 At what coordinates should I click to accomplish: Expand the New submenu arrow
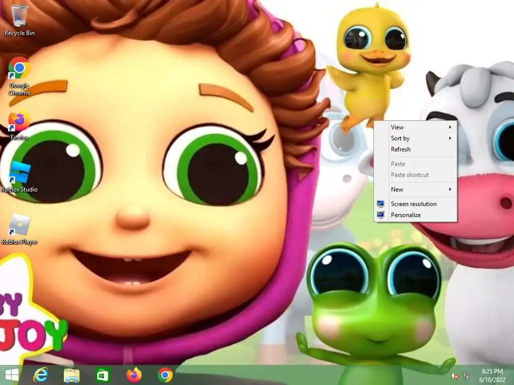coord(450,189)
